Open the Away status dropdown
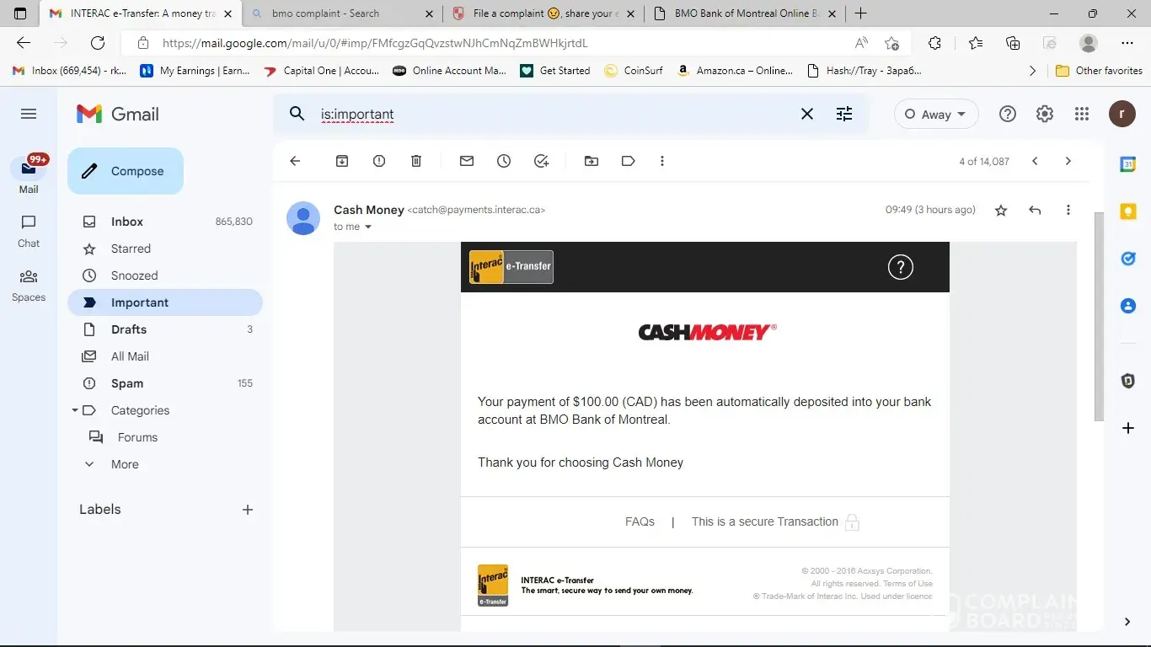Screen dimensions: 1151x647 pyautogui.click(x=936, y=114)
